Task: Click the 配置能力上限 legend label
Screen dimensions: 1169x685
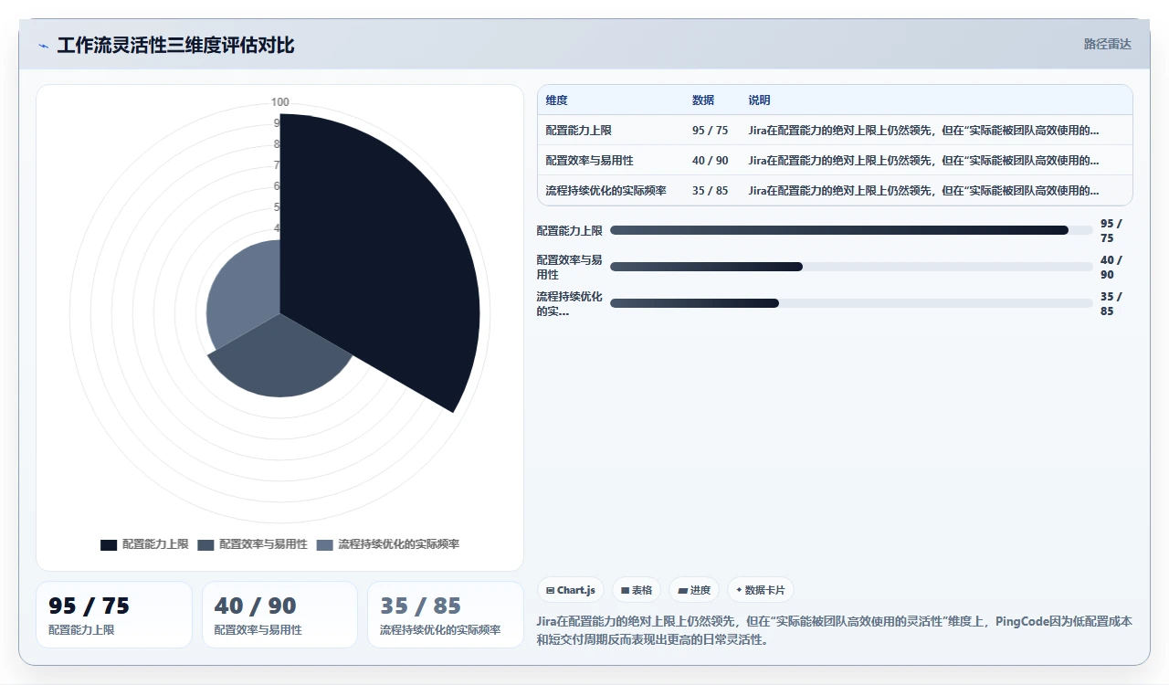Action: click(x=155, y=544)
